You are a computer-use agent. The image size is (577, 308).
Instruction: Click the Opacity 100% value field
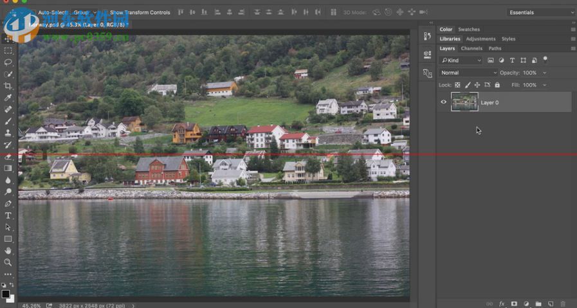(529, 73)
